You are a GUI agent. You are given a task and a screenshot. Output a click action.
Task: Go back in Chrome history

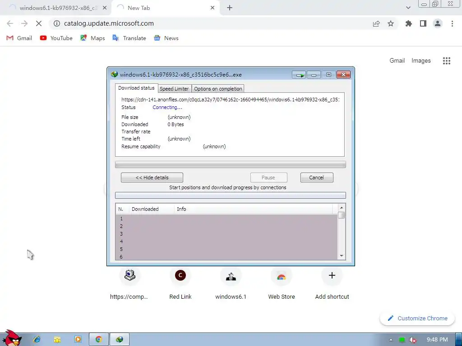tap(10, 23)
